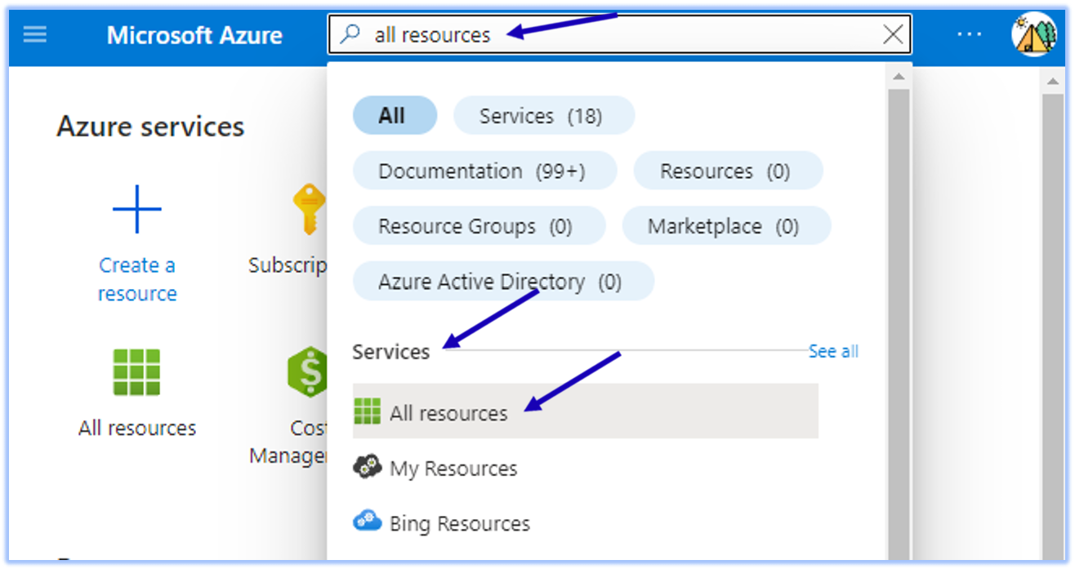Open the user account avatar
The width and height of the screenshot is (1075, 569).
coord(1033,34)
